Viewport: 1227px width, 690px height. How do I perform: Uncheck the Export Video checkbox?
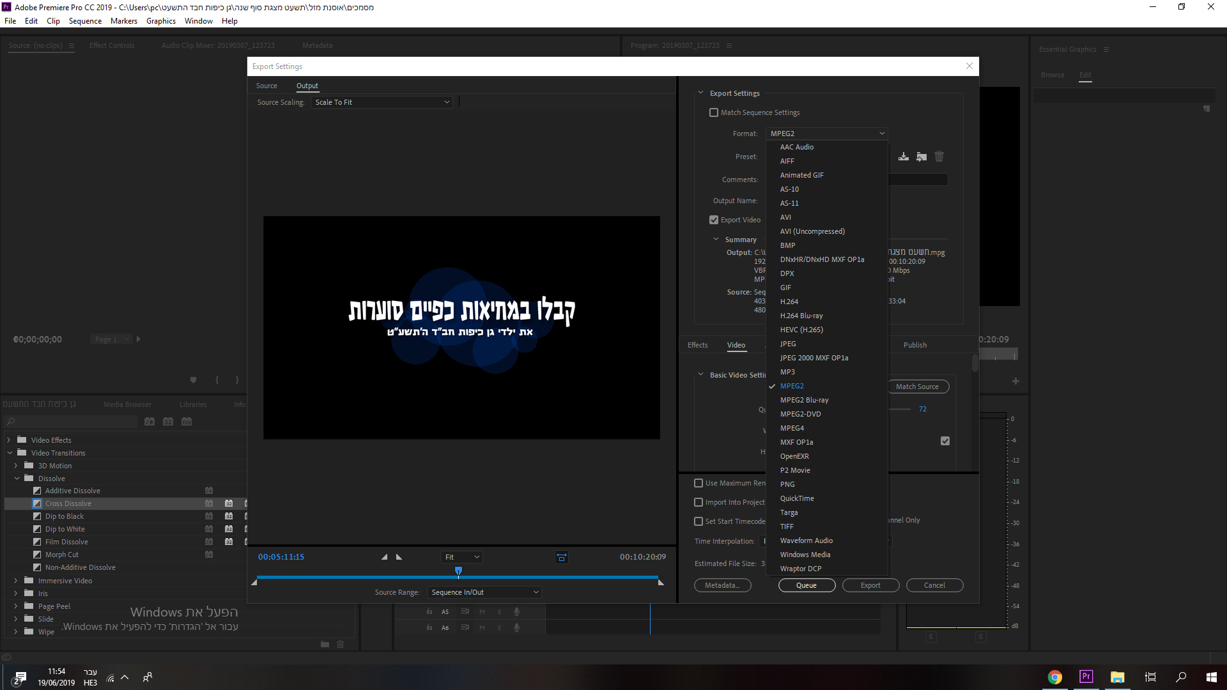[714, 220]
